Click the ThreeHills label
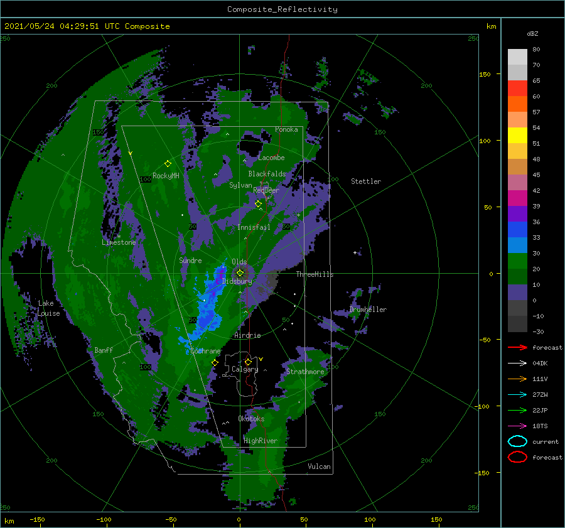The height and width of the screenshot is (528, 565). pos(315,274)
